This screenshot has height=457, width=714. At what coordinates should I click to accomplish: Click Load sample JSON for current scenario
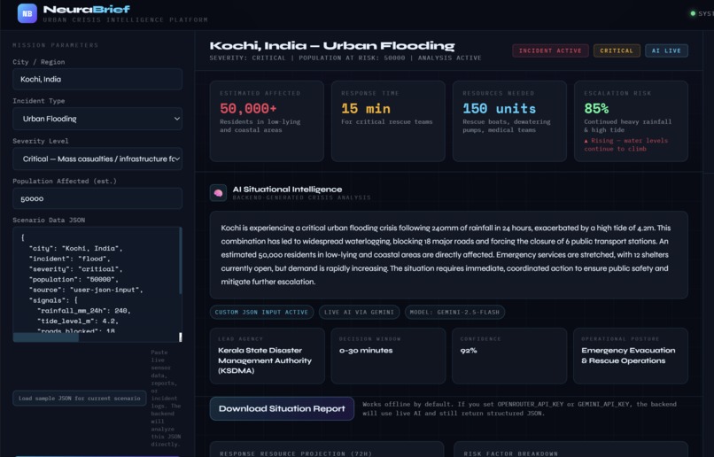[79, 399]
